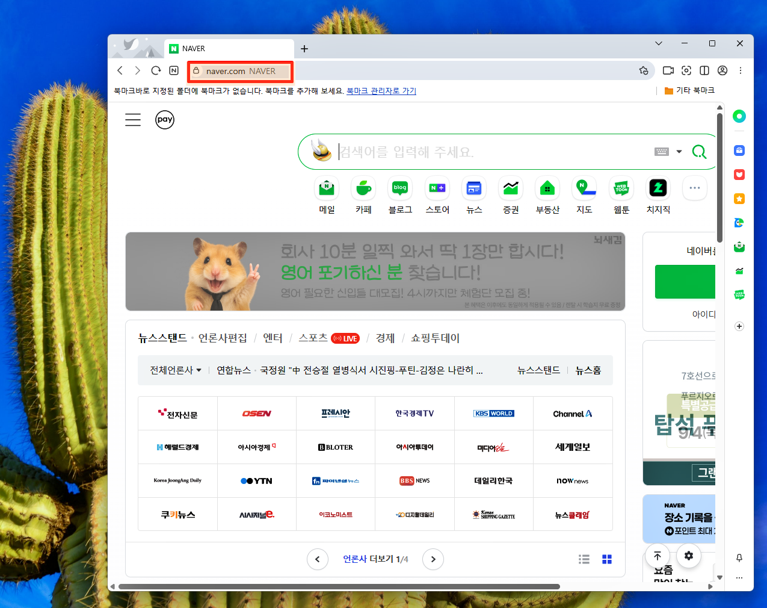Select the 경제 tab

(385, 338)
